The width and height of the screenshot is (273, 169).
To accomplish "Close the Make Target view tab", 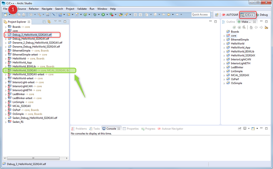I will pyautogui.click(x=254, y=22).
